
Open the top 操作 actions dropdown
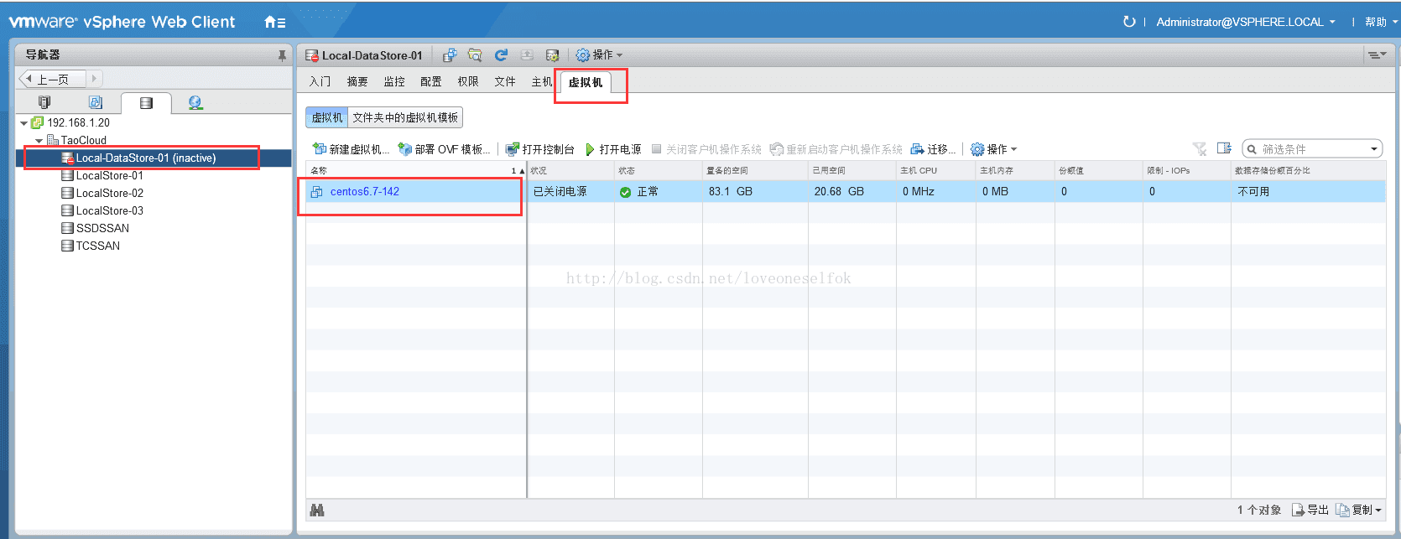click(x=599, y=55)
